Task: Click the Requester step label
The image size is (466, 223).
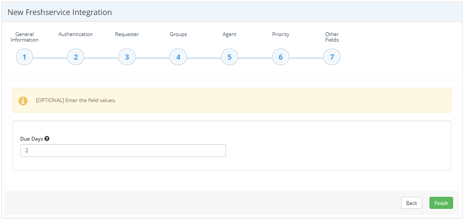Action: point(127,34)
